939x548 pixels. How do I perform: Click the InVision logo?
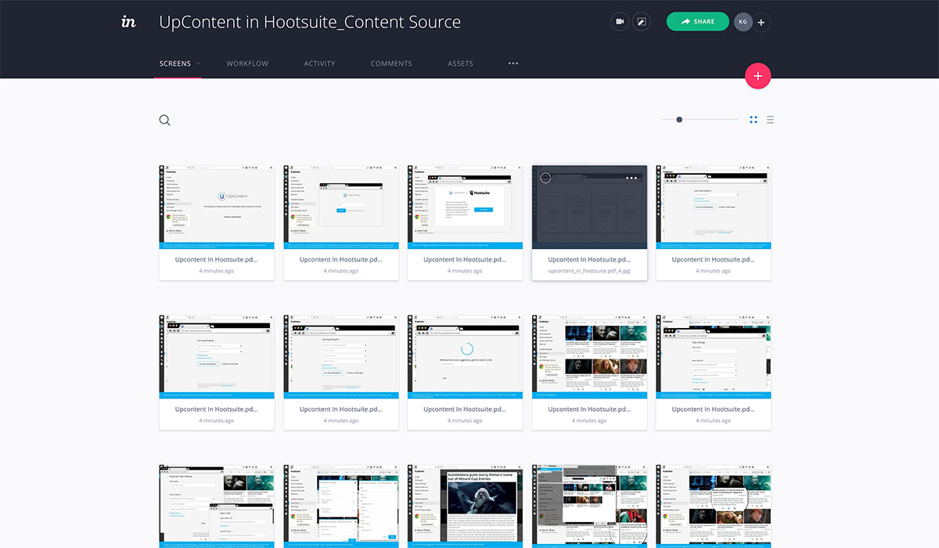coord(129,22)
